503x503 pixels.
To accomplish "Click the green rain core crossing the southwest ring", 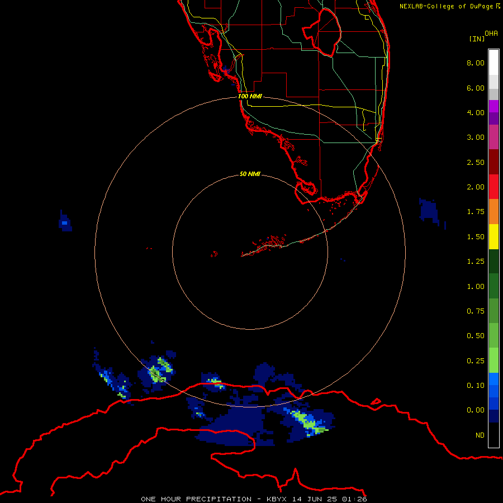I will tap(157, 374).
